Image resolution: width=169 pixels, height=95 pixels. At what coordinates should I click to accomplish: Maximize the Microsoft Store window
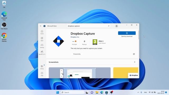coord(132,25)
